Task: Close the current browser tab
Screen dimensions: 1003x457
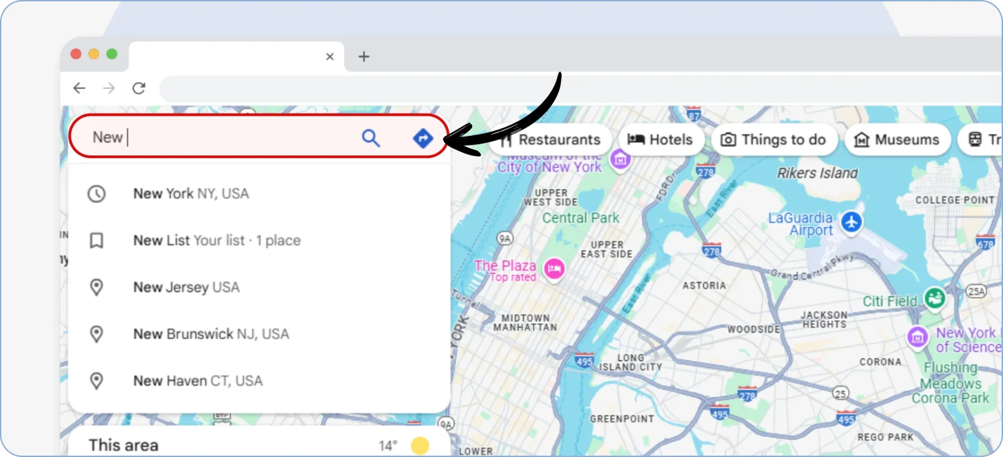Action: (x=330, y=57)
